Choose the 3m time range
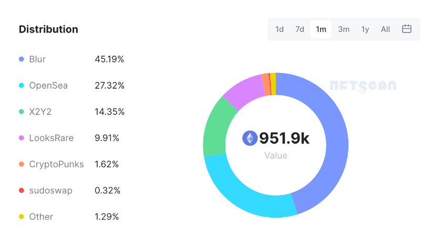The image size is (433, 236). pyautogui.click(x=344, y=29)
